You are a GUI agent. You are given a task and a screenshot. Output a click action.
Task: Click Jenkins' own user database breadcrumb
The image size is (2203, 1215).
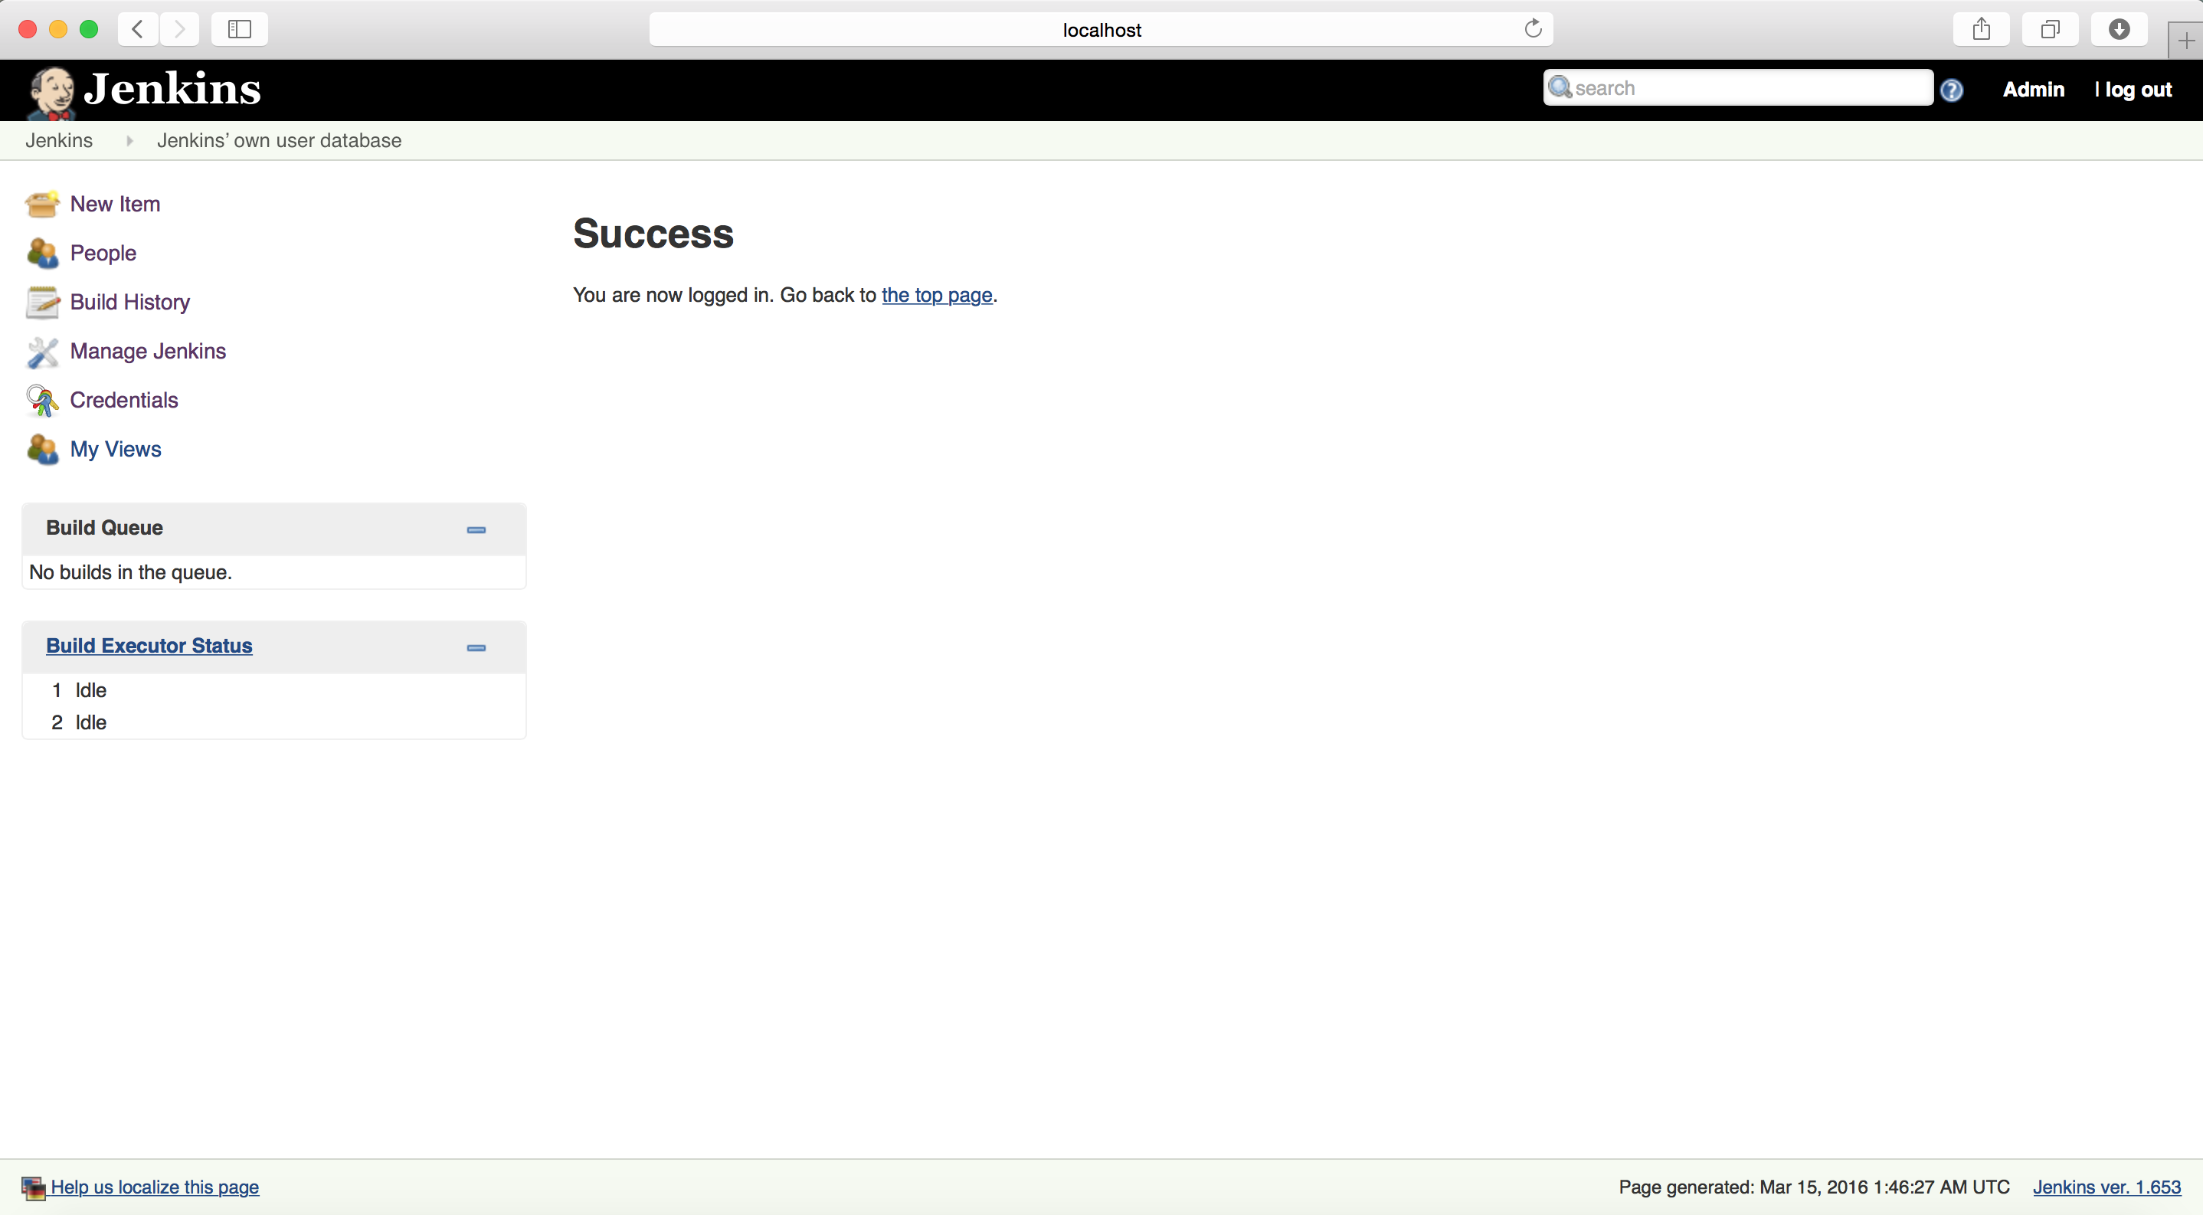tap(279, 140)
